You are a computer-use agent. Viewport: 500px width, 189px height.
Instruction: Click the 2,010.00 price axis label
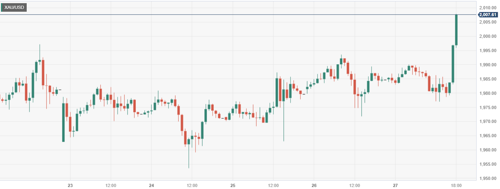[488, 8]
